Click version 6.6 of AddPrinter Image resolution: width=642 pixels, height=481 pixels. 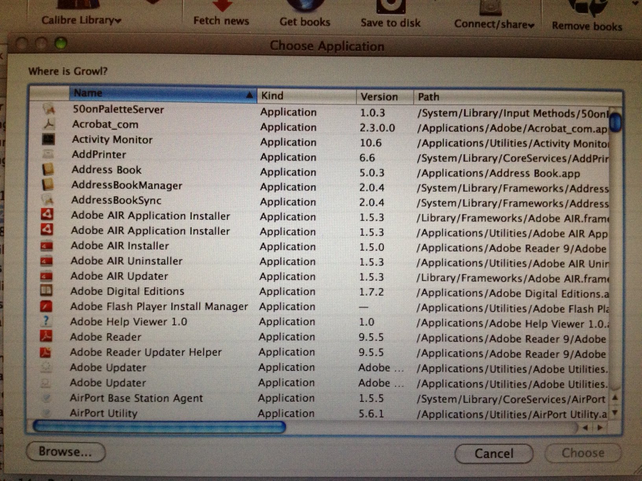pos(367,158)
